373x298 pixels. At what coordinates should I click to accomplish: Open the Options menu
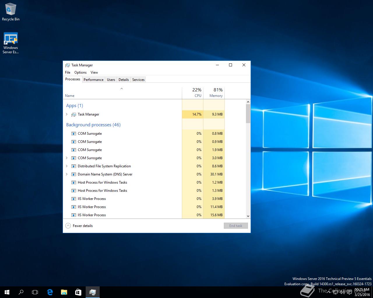[x=80, y=72]
